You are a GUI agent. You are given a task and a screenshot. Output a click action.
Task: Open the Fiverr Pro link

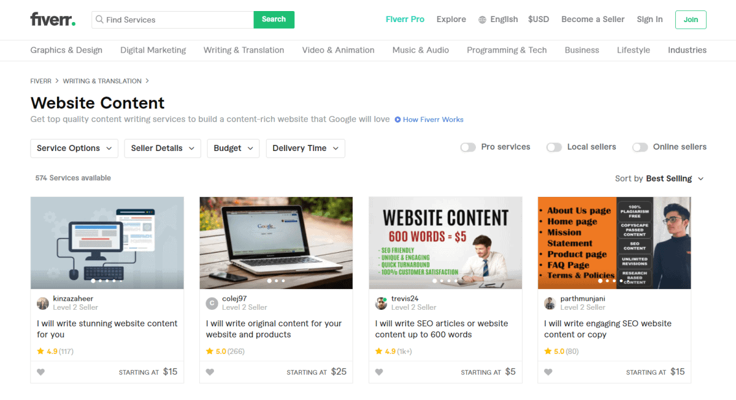click(x=405, y=20)
